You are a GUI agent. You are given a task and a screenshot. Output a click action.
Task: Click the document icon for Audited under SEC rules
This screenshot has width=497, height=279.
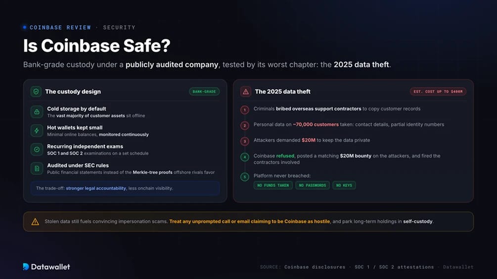pos(37,168)
